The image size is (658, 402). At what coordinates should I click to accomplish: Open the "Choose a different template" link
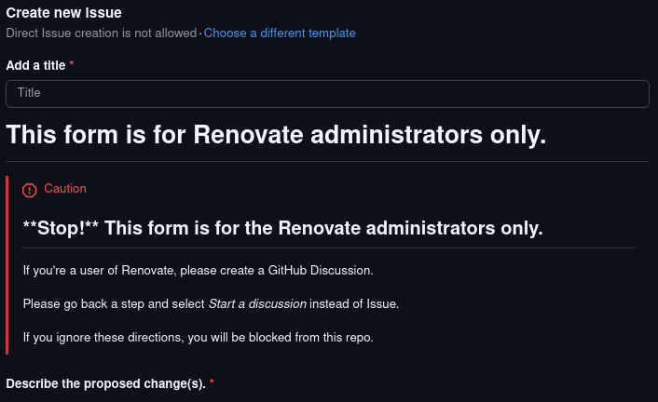click(280, 33)
